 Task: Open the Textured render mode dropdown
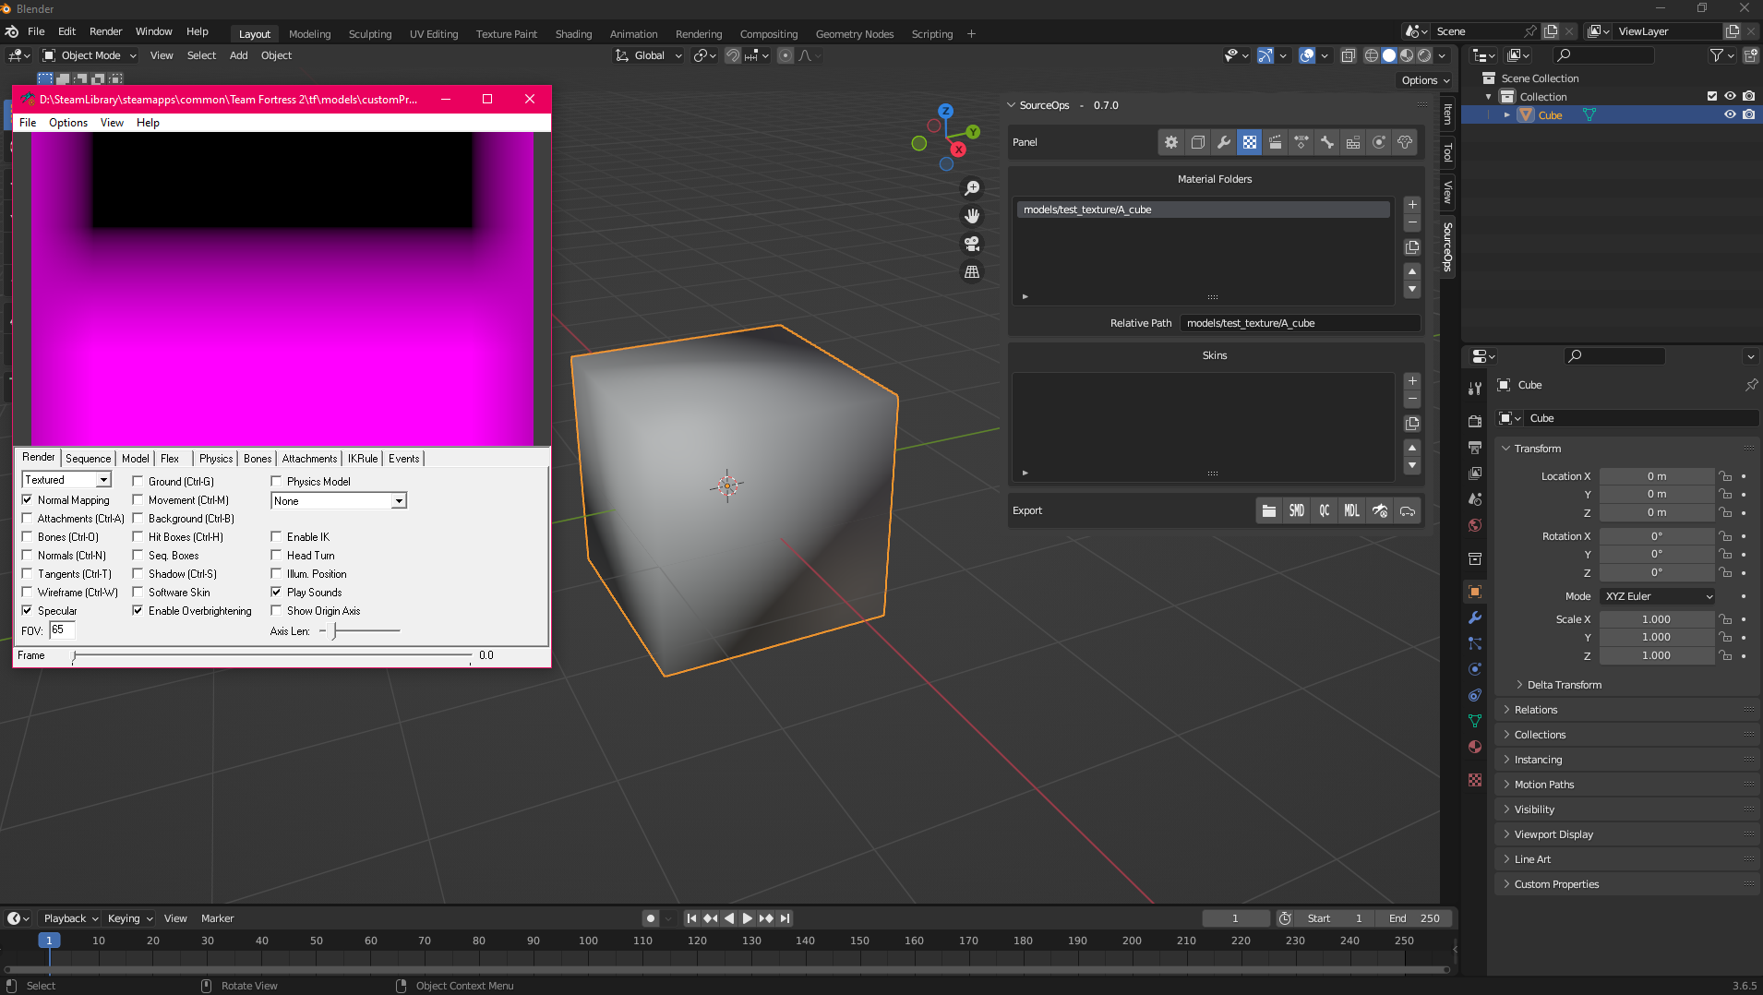coord(66,480)
